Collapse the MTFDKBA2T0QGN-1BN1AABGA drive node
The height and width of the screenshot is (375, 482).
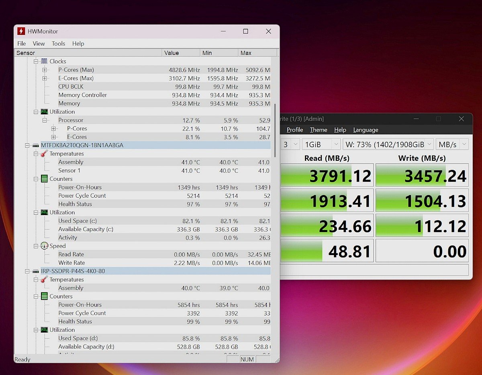pos(27,145)
